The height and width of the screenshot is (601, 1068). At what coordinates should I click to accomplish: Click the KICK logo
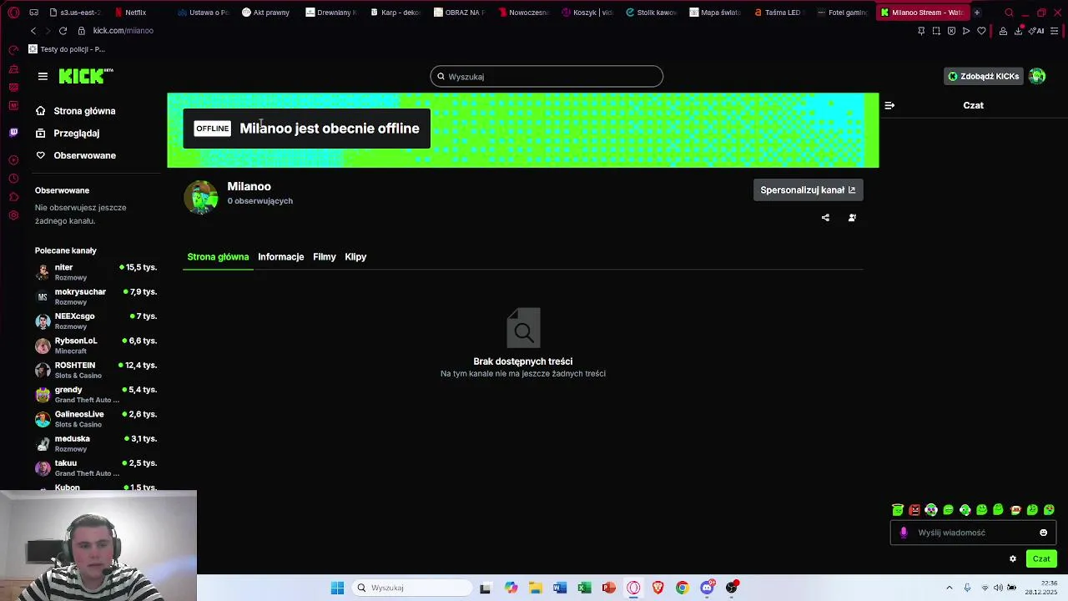pyautogui.click(x=86, y=76)
